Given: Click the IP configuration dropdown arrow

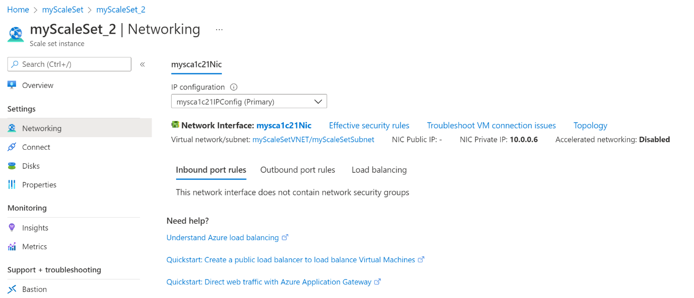Looking at the screenshot, I should pos(318,102).
